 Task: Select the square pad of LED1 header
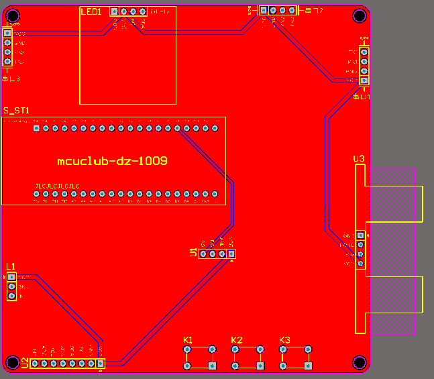114,11
